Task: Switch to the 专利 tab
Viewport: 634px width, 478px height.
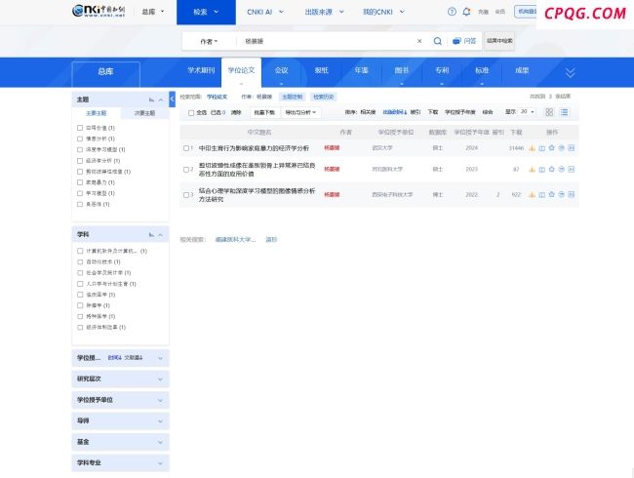Action: [x=442, y=70]
